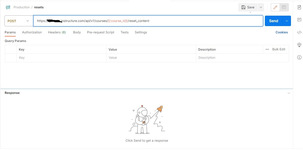
Task: Click the Query Params heading
Action: (15, 41)
